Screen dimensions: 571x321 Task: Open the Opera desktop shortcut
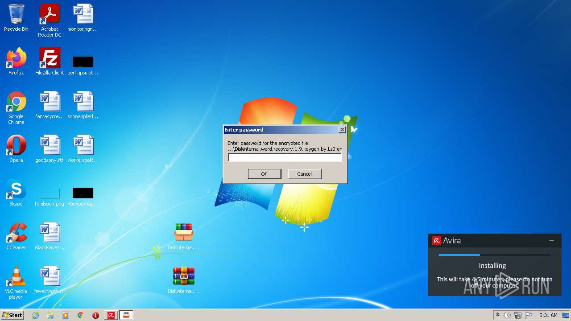click(x=16, y=149)
